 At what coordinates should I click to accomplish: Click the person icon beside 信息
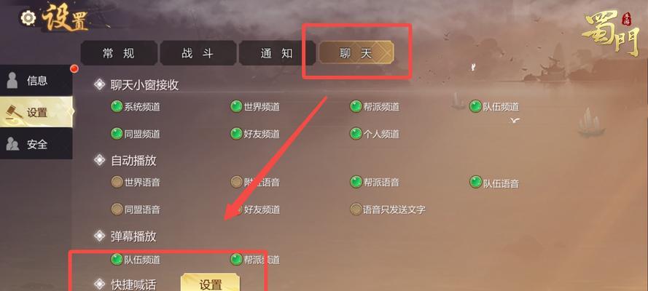pyautogui.click(x=12, y=80)
